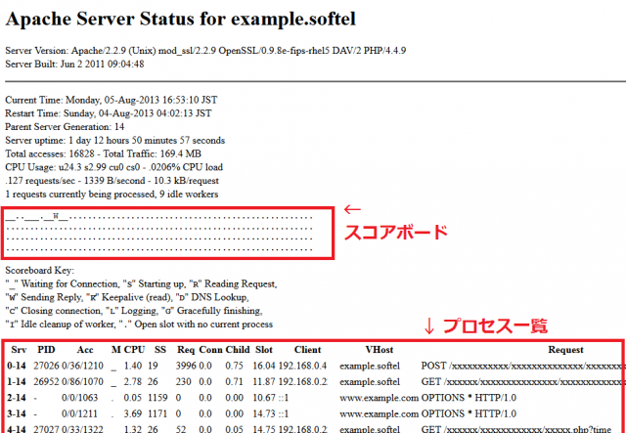The image size is (626, 433).
Task: Click the 'Restart Time: Sunday, 04-Aug-2013' line
Action: [x=109, y=113]
